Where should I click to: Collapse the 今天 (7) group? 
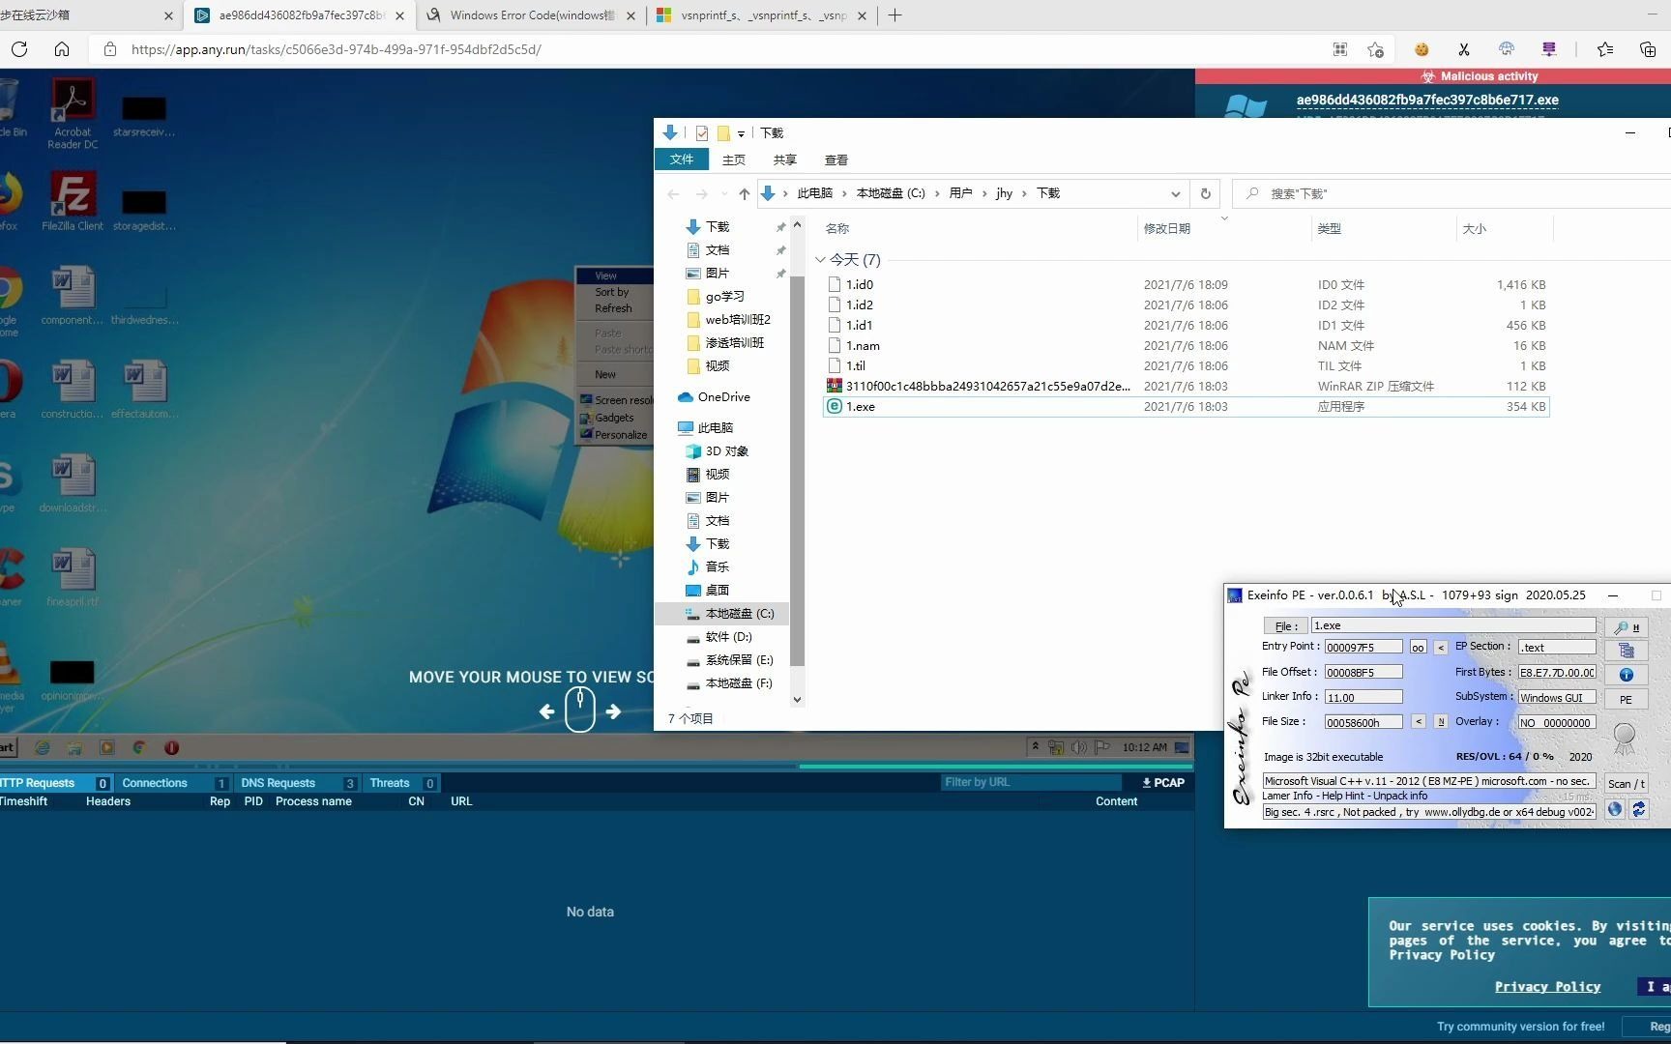click(x=821, y=260)
